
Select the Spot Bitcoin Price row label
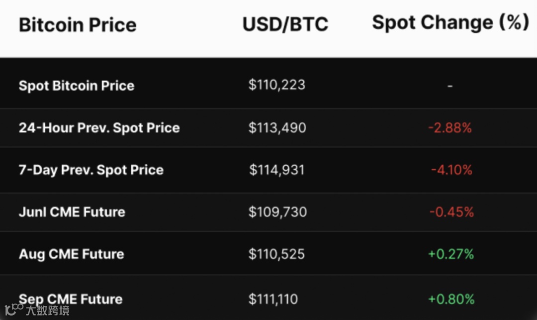tap(77, 86)
